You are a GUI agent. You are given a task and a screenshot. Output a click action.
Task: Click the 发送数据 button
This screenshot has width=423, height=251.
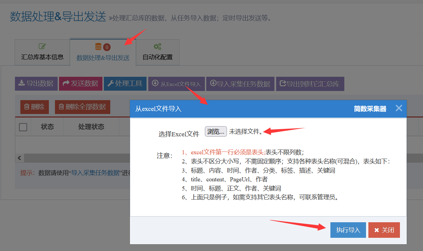[81, 84]
